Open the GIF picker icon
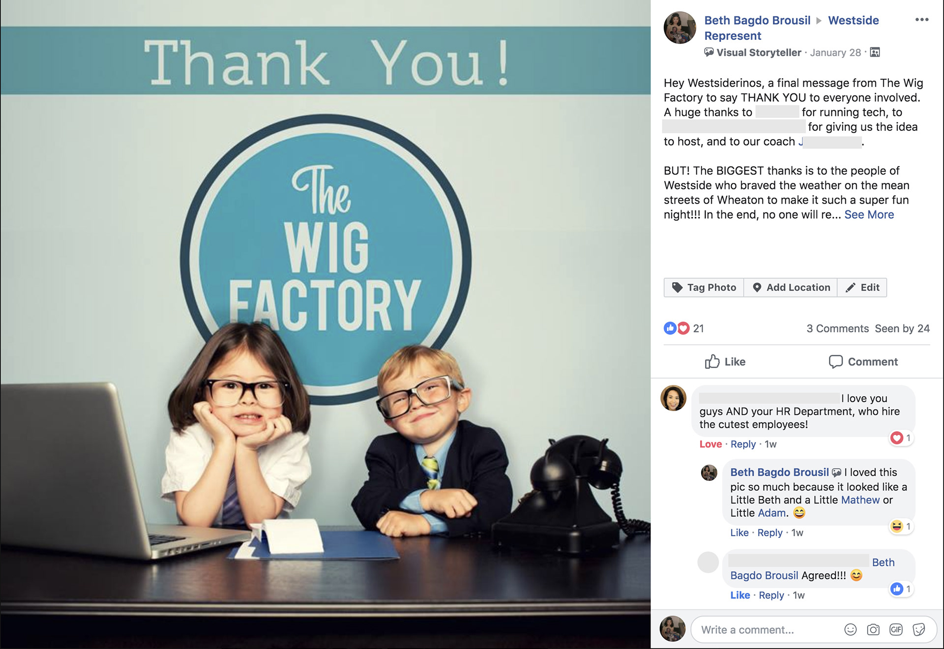Screen dimensions: 944x649 pos(896,630)
